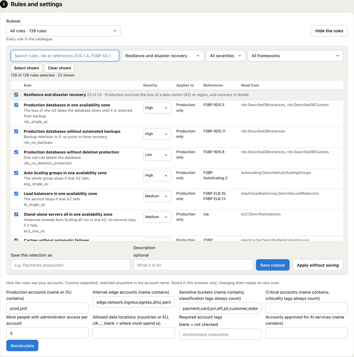Click the Accounts approved for AI services field
Viewport: 354px width, 357px height.
pos(306,333)
